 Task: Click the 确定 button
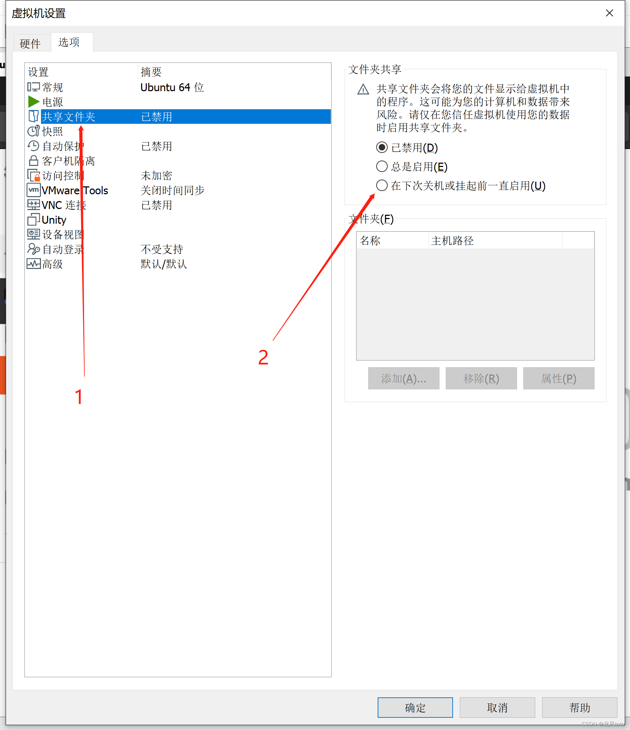(415, 707)
